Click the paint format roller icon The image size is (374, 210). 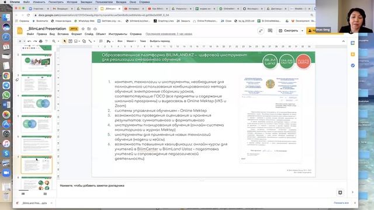(x=47, y=41)
